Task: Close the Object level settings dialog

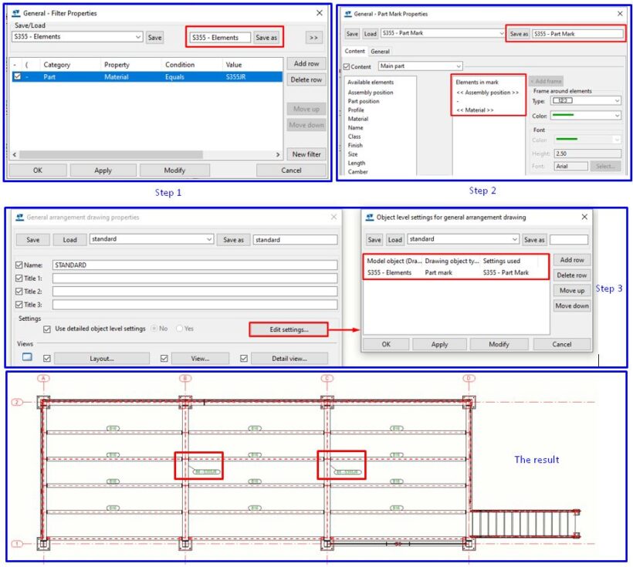Action: [584, 218]
